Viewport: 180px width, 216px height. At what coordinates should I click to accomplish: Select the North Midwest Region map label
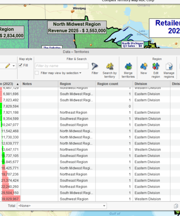(77, 27)
